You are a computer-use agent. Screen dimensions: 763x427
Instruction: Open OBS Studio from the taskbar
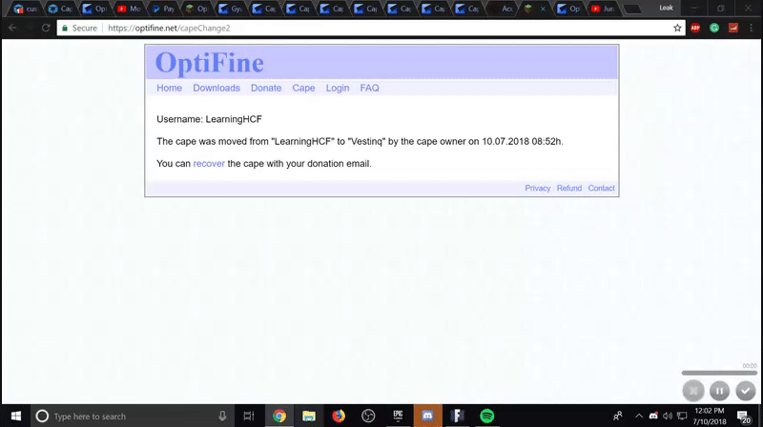coord(368,416)
